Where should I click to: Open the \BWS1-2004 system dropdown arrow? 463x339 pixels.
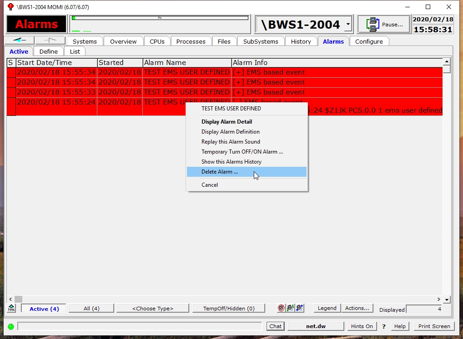(x=348, y=25)
